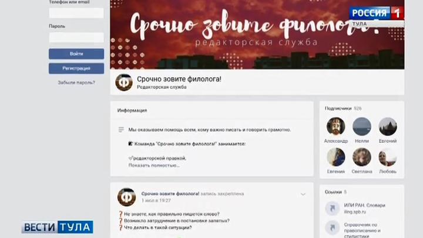Click the group's round Ф logo avatar

124,82
